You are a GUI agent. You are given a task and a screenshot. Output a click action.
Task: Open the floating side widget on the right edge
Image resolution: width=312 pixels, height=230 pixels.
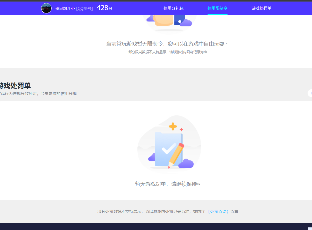pos(310,93)
